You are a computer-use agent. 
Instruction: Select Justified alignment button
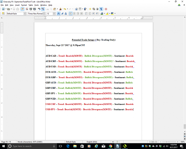[81, 13]
